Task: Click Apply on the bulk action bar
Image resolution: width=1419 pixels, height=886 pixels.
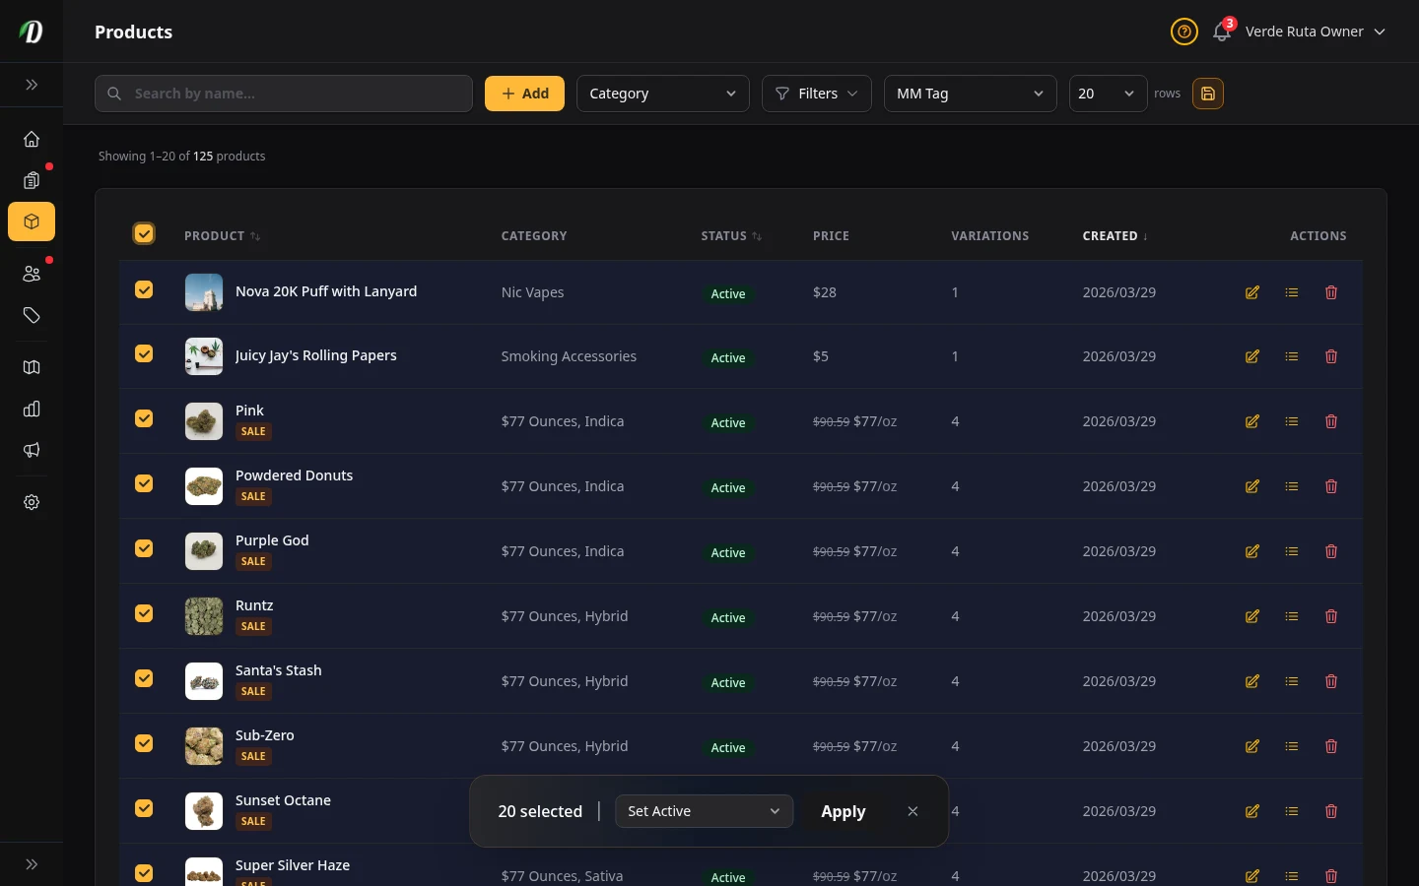Action: 844,811
